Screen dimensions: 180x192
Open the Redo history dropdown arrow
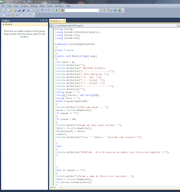pyautogui.click(x=52, y=11)
